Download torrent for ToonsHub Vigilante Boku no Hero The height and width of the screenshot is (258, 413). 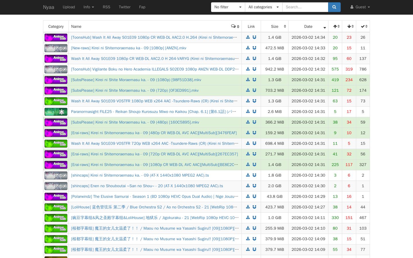[248, 69]
